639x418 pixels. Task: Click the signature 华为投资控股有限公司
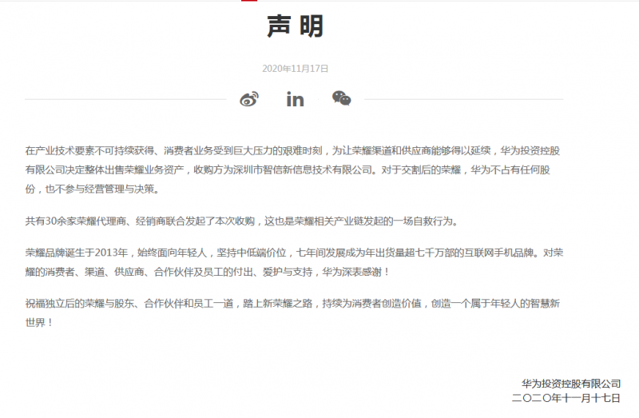pos(571,384)
